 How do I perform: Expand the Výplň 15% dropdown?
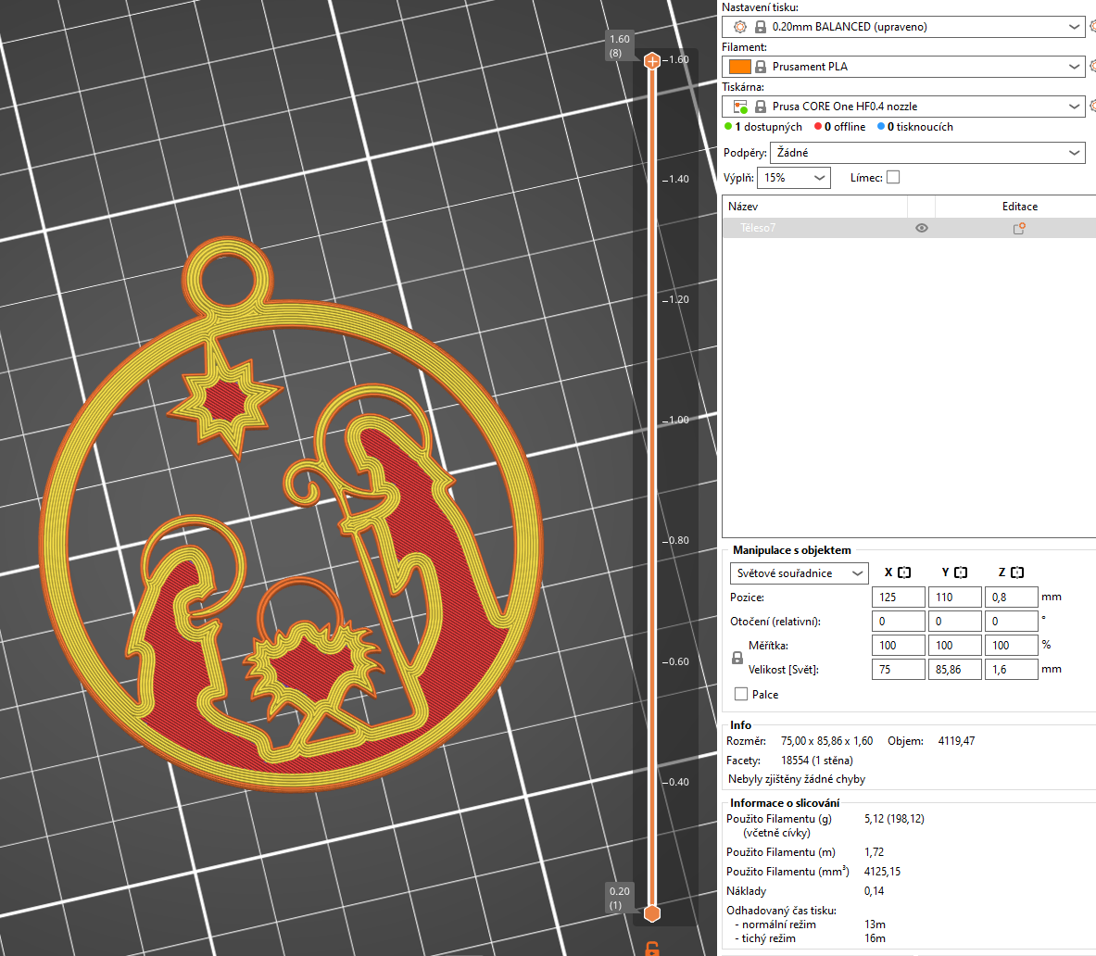click(x=794, y=178)
